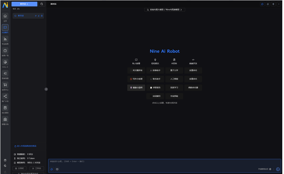
Task: Choose the 函数命名器 prompt
Action: [x=193, y=88]
